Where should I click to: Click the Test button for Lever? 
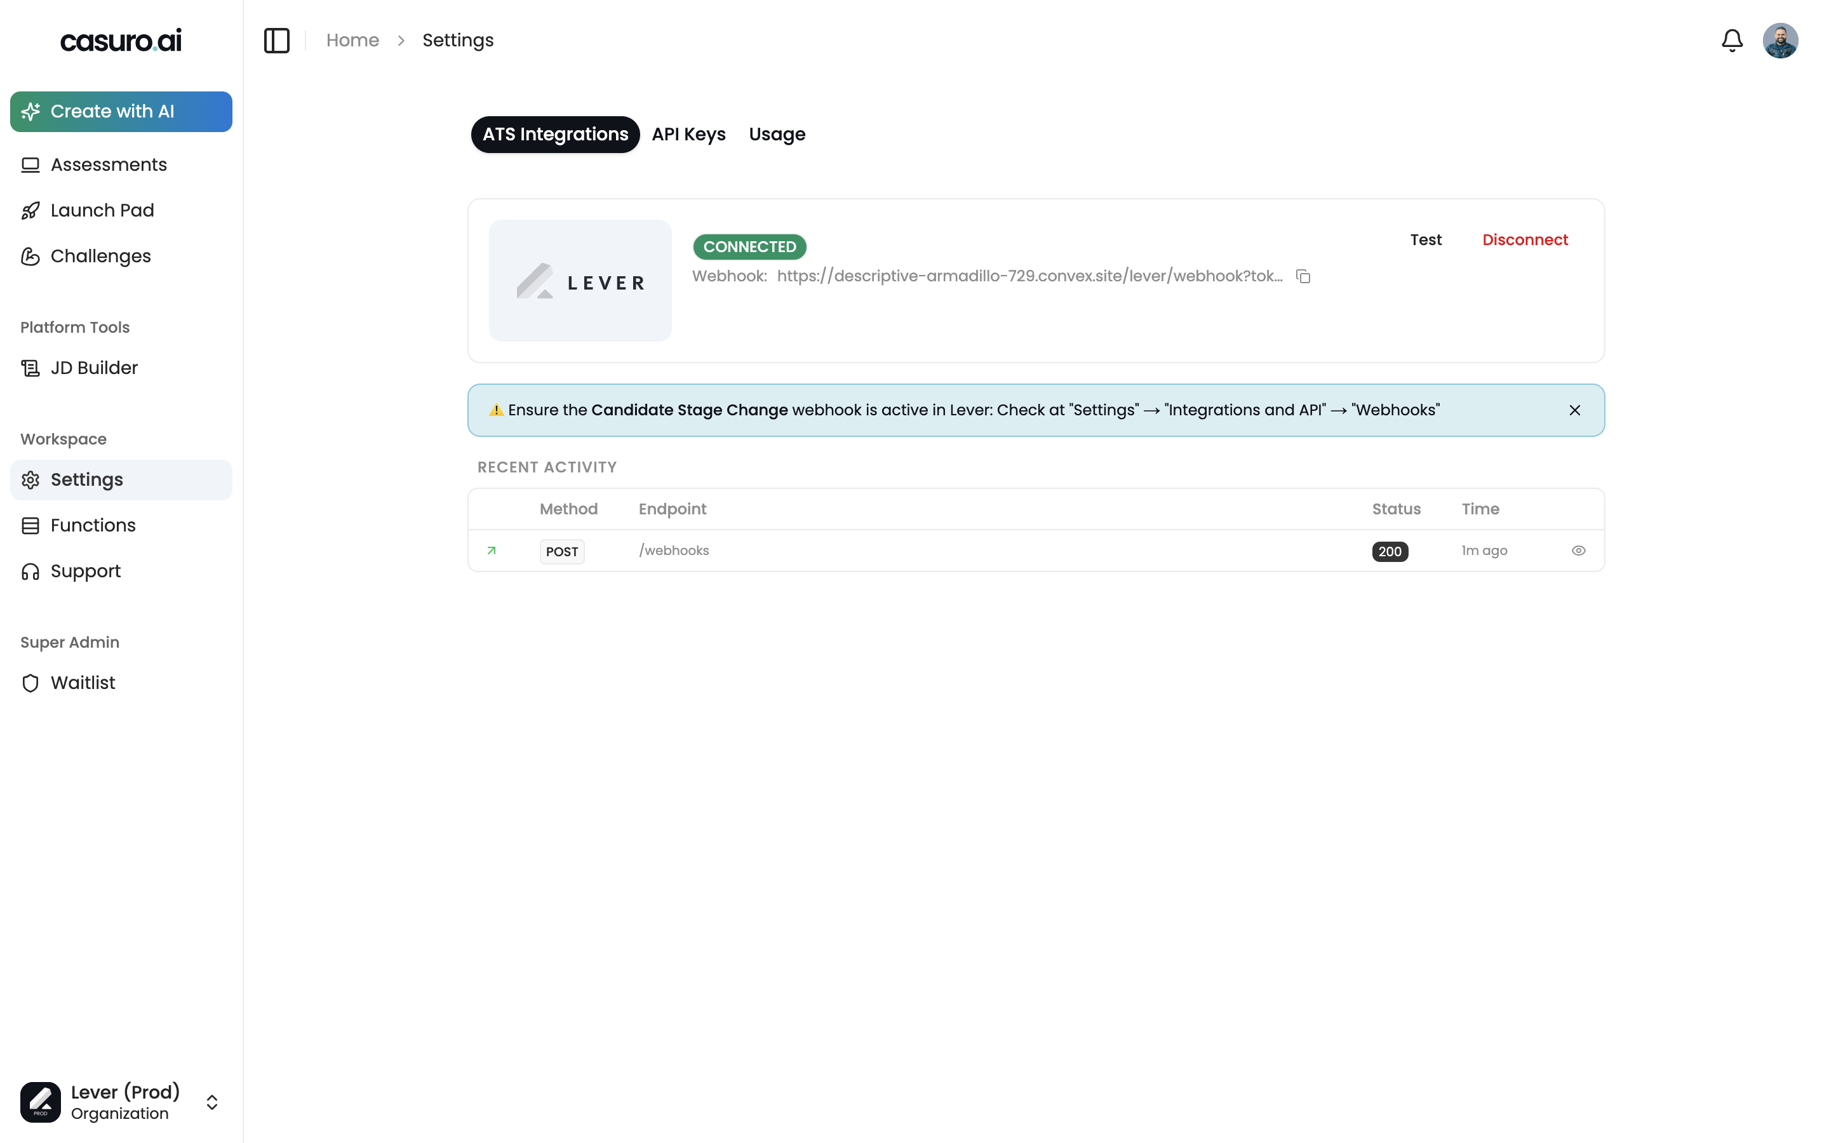[x=1425, y=239]
